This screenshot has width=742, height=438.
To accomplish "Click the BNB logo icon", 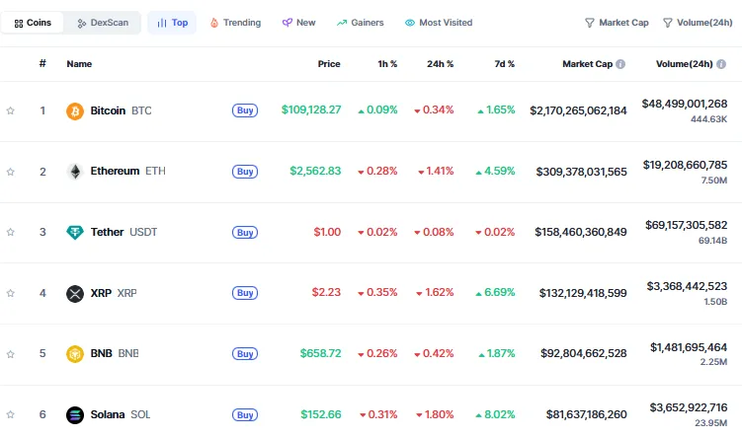I will (x=75, y=353).
